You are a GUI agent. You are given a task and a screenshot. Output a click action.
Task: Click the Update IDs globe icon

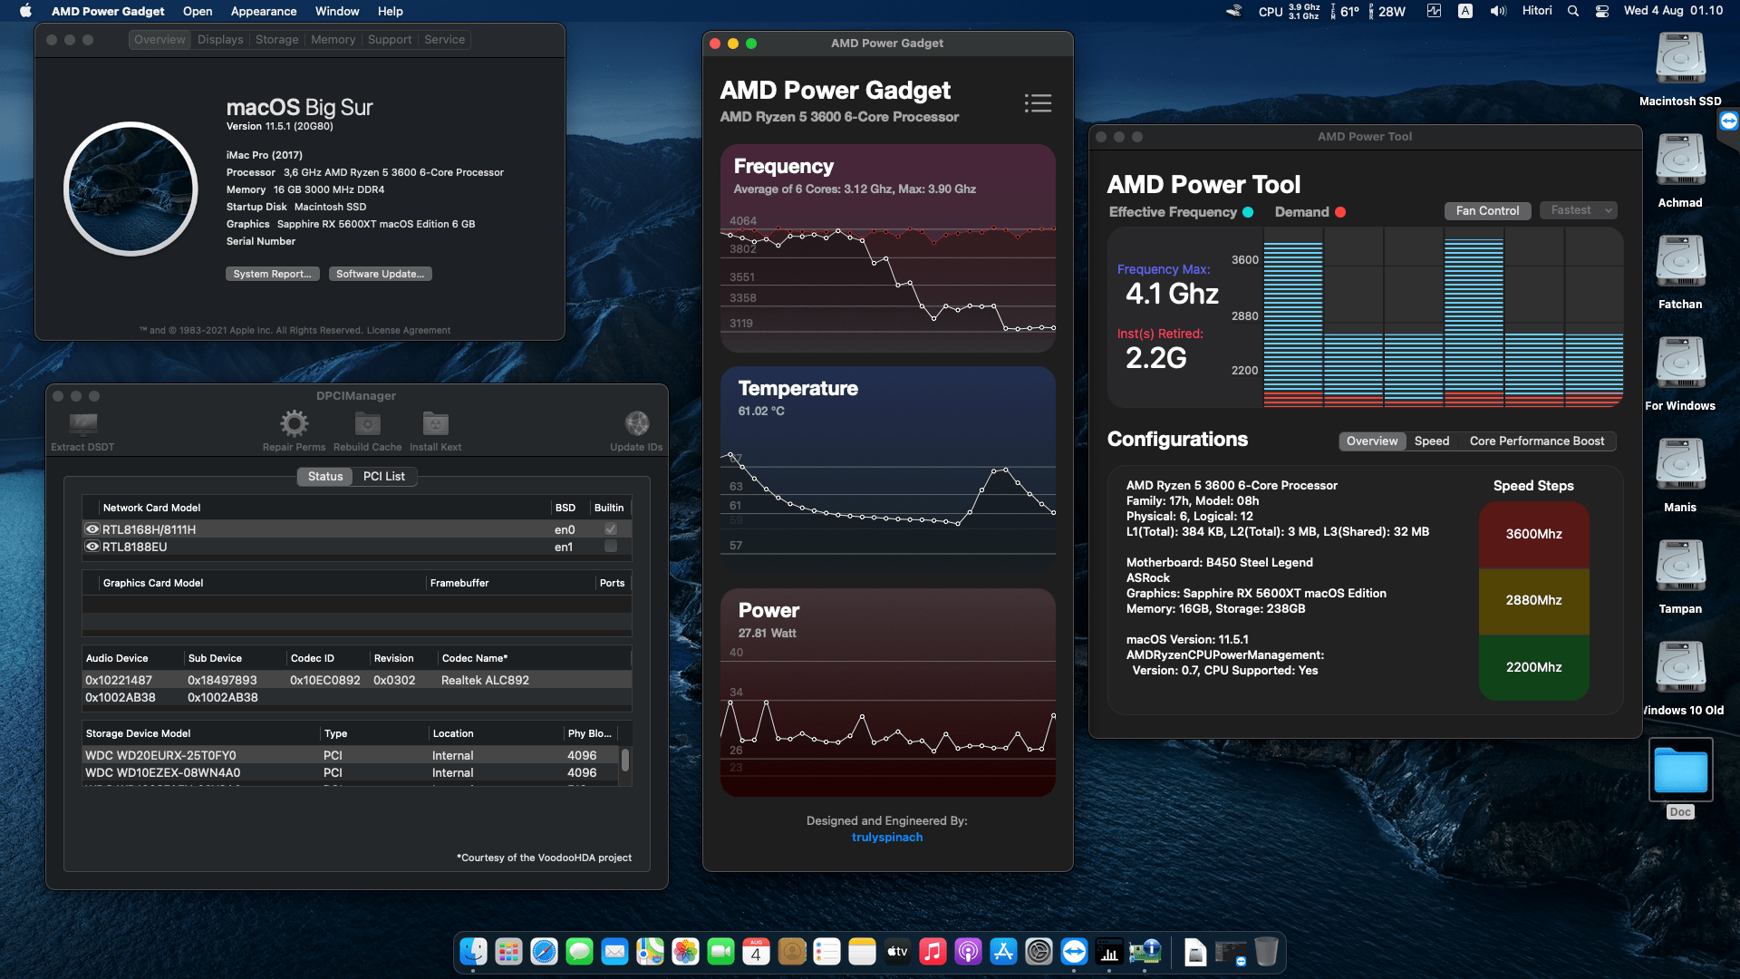coord(636,423)
